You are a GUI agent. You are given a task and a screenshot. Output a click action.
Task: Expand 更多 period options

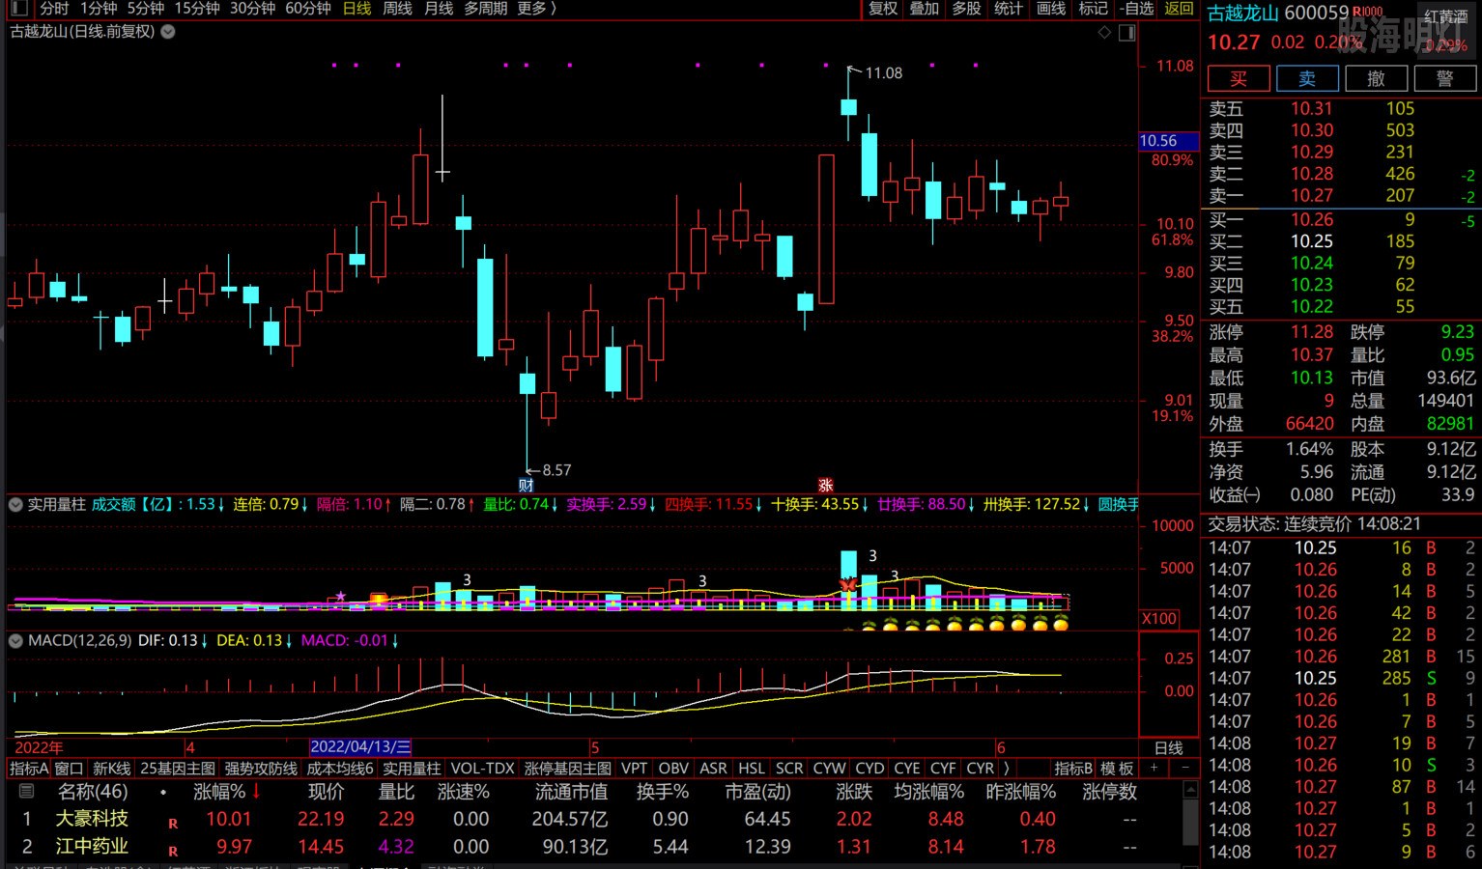[x=537, y=9]
